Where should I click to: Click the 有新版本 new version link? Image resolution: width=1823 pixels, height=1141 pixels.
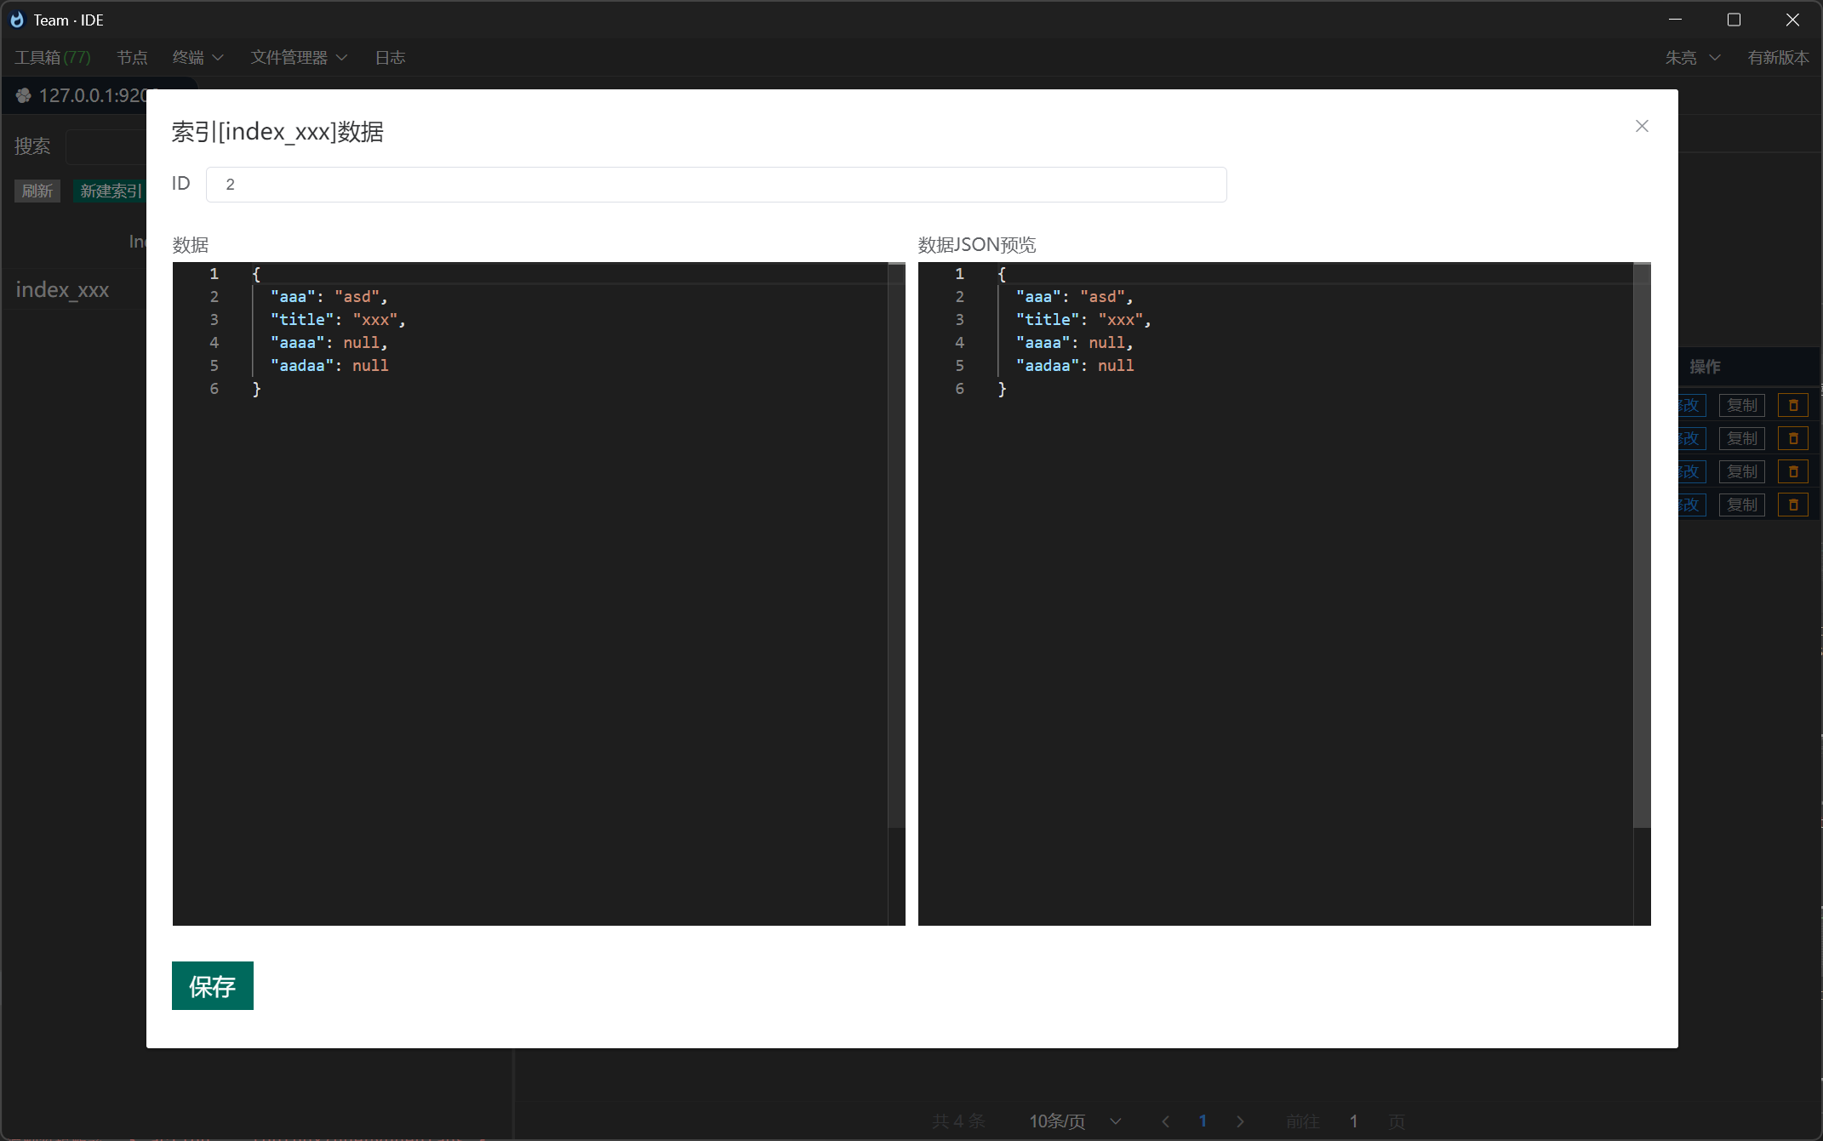pyautogui.click(x=1778, y=57)
